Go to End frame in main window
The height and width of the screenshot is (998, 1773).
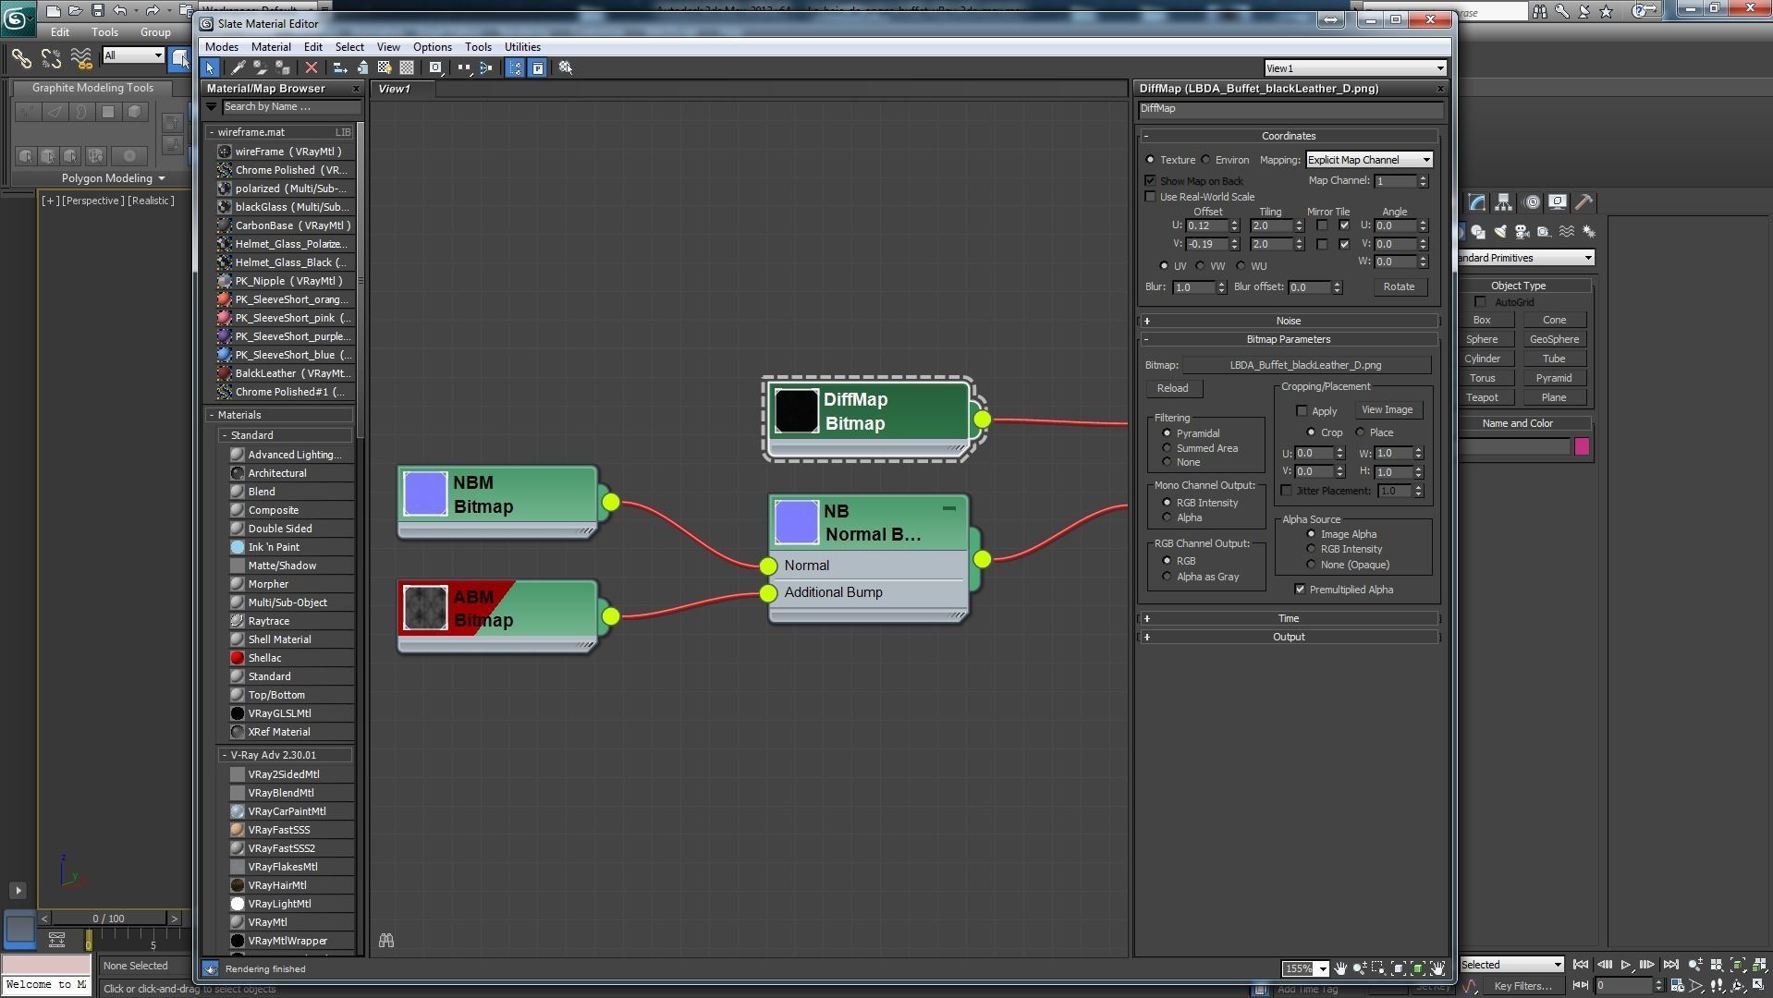tap(1670, 965)
